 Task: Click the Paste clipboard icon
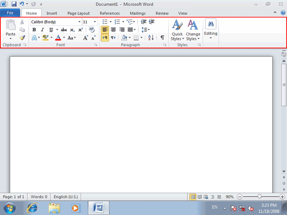[x=11, y=25]
